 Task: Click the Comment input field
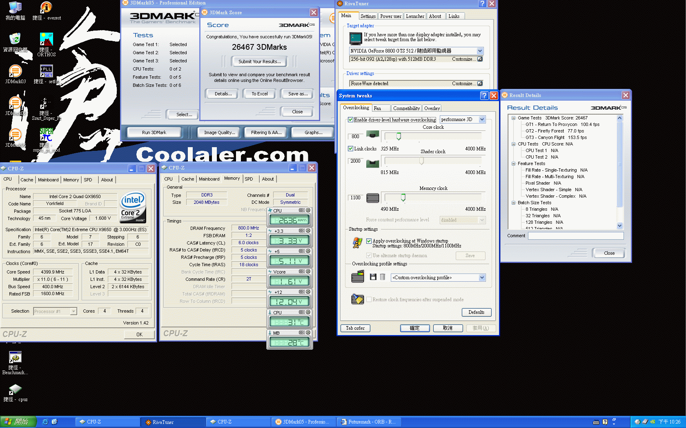coord(576,236)
